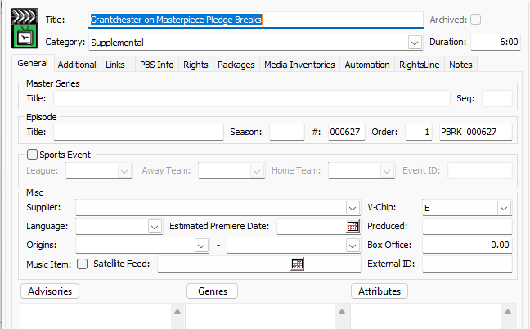The width and height of the screenshot is (530, 329).
Task: Switch to the General tab
Action: tap(33, 63)
